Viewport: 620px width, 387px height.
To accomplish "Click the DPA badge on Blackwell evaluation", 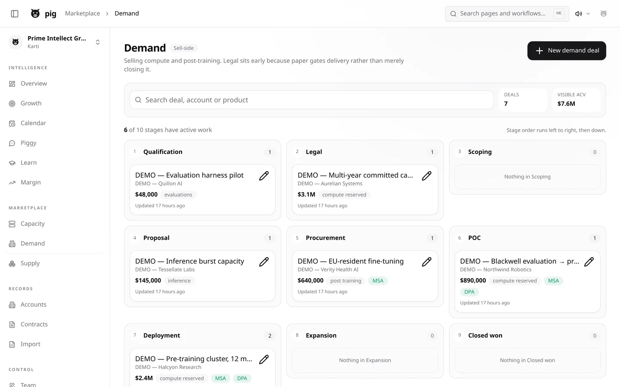I will pyautogui.click(x=469, y=292).
